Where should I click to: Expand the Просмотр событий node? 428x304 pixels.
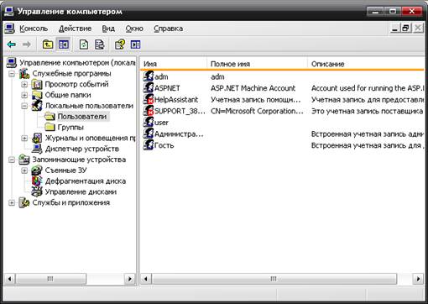point(24,84)
